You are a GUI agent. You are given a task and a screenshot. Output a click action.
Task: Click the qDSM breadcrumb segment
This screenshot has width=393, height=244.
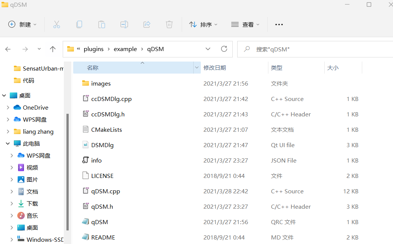(x=155, y=49)
